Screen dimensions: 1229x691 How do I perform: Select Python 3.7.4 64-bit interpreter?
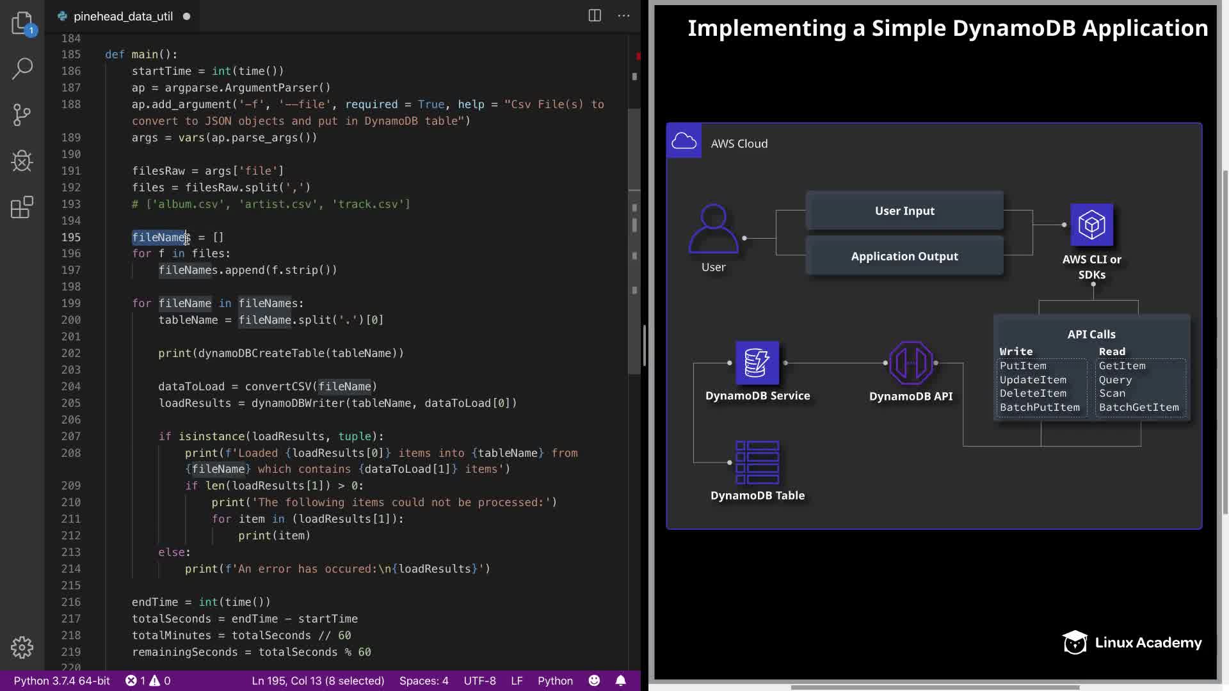[x=62, y=681]
